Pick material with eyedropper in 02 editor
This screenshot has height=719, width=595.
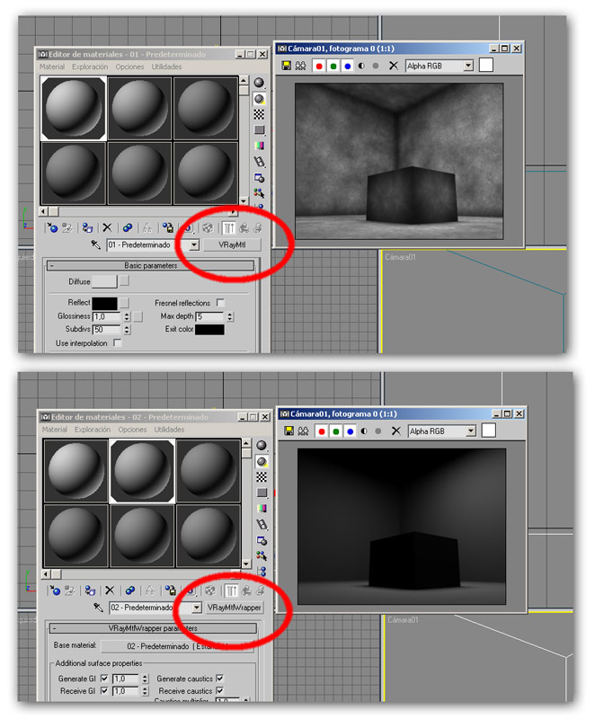(x=98, y=608)
